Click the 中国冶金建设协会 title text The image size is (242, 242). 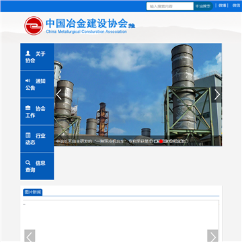pyautogui.click(x=87, y=23)
